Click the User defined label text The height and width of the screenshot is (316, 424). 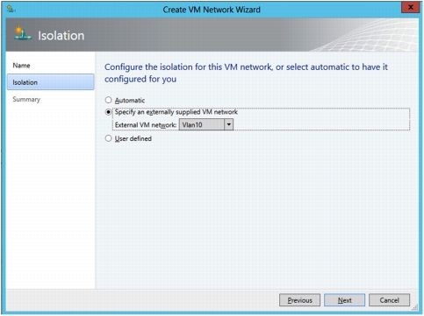[x=133, y=138]
